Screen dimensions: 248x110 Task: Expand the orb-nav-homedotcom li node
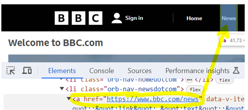click(62, 79)
